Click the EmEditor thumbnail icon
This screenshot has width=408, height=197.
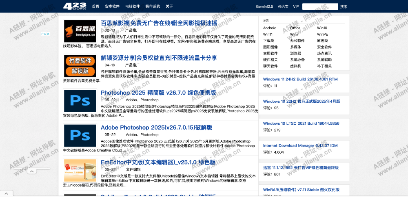80,170
